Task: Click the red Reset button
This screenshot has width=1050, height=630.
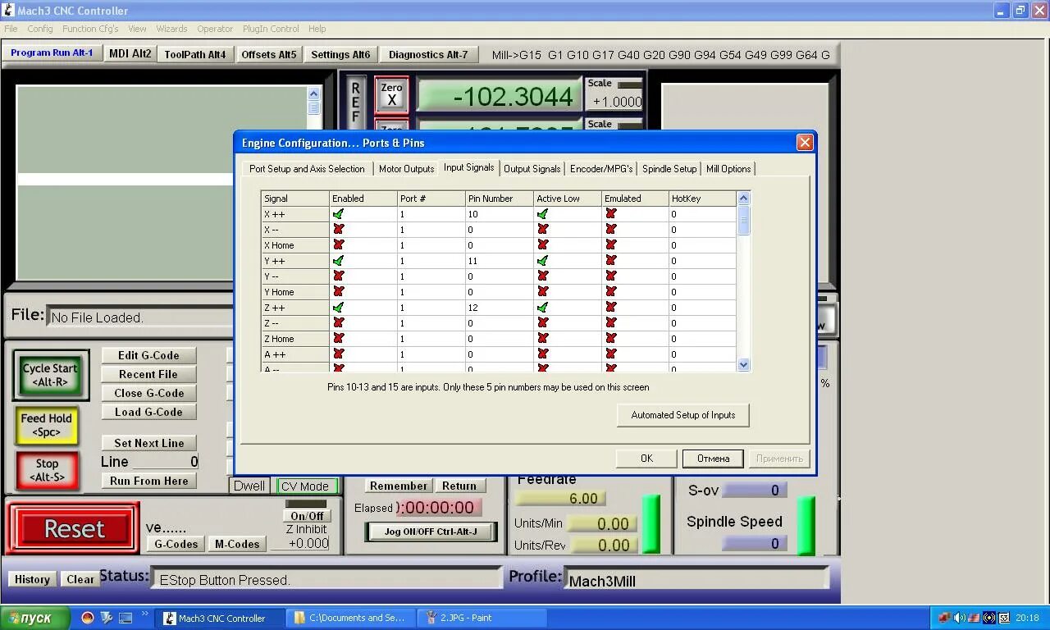Action: pos(74,529)
